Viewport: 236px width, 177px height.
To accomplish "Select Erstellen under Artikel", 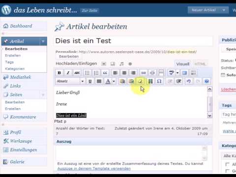I will click(13, 56).
